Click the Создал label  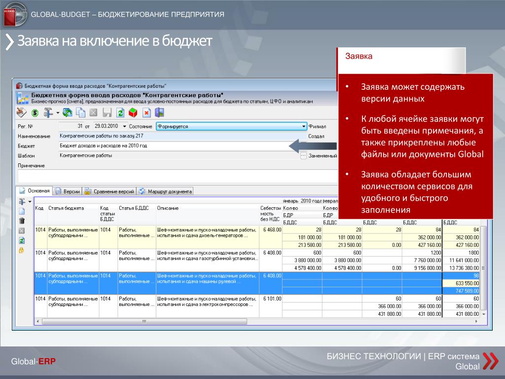(x=316, y=136)
